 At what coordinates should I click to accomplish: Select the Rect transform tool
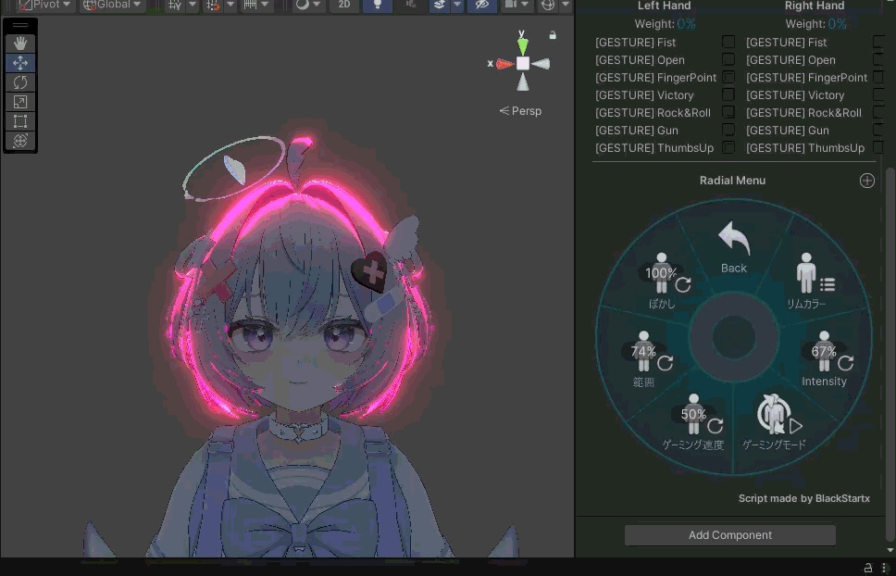[x=20, y=121]
